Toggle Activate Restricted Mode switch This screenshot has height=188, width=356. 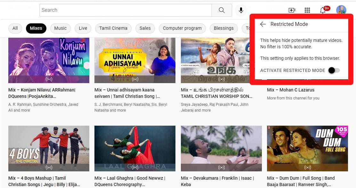pos(334,70)
